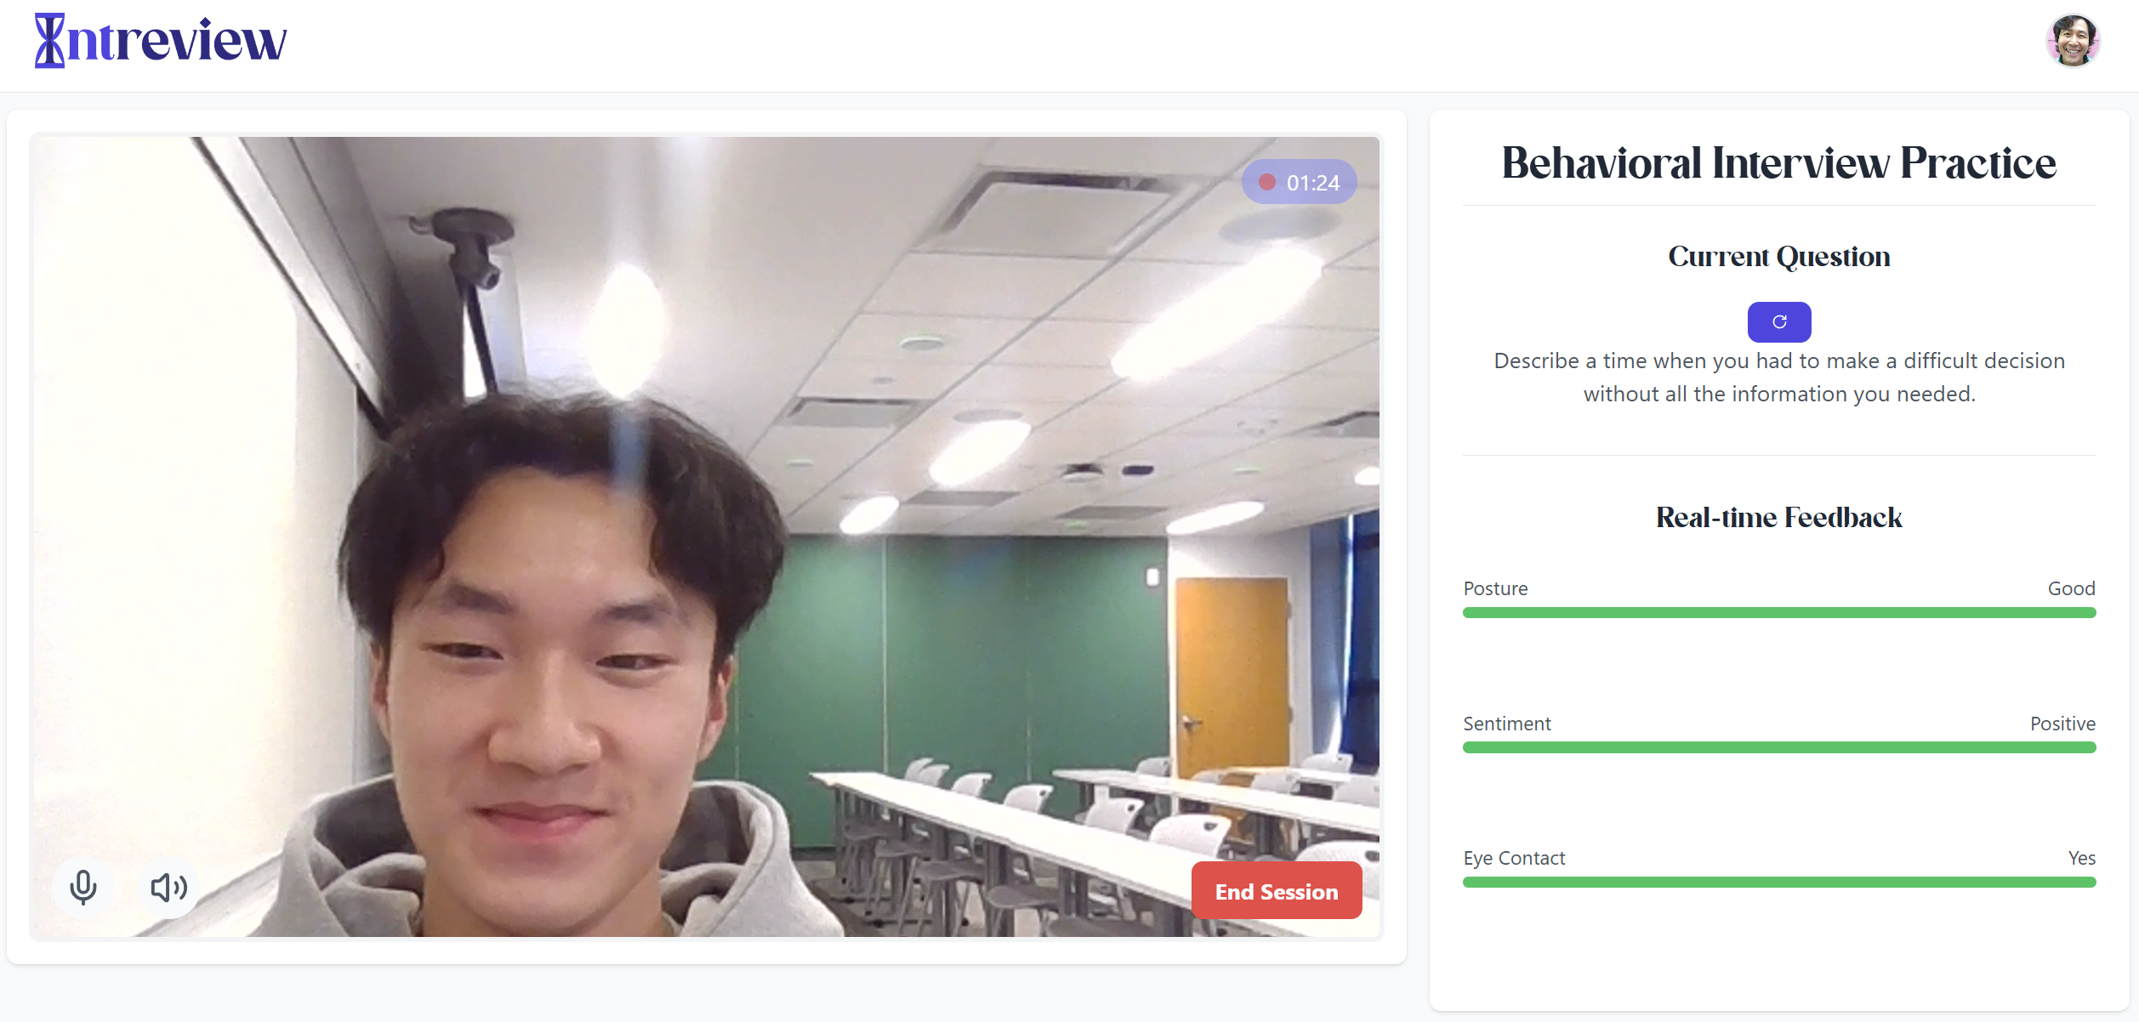The height and width of the screenshot is (1022, 2139).
Task: Click the 01:24 recording timer
Action: click(1312, 183)
